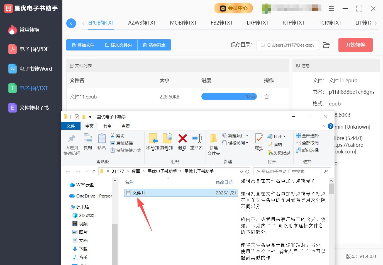The width and height of the screenshot is (383, 265).
Task: Switch to the RTF转TXT tab
Action: 294,23
